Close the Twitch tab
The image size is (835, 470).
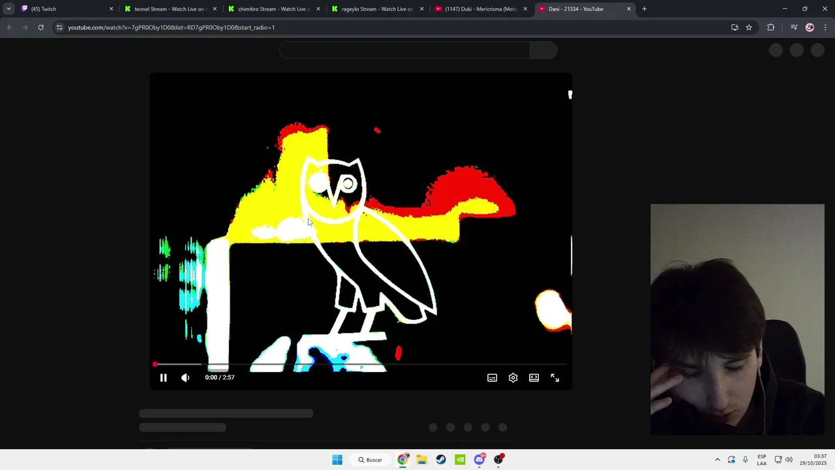click(x=111, y=9)
